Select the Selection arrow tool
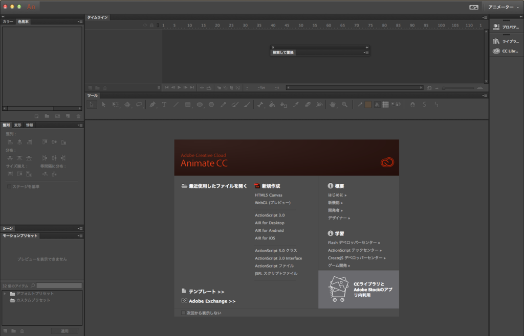The image size is (524, 336). click(91, 105)
